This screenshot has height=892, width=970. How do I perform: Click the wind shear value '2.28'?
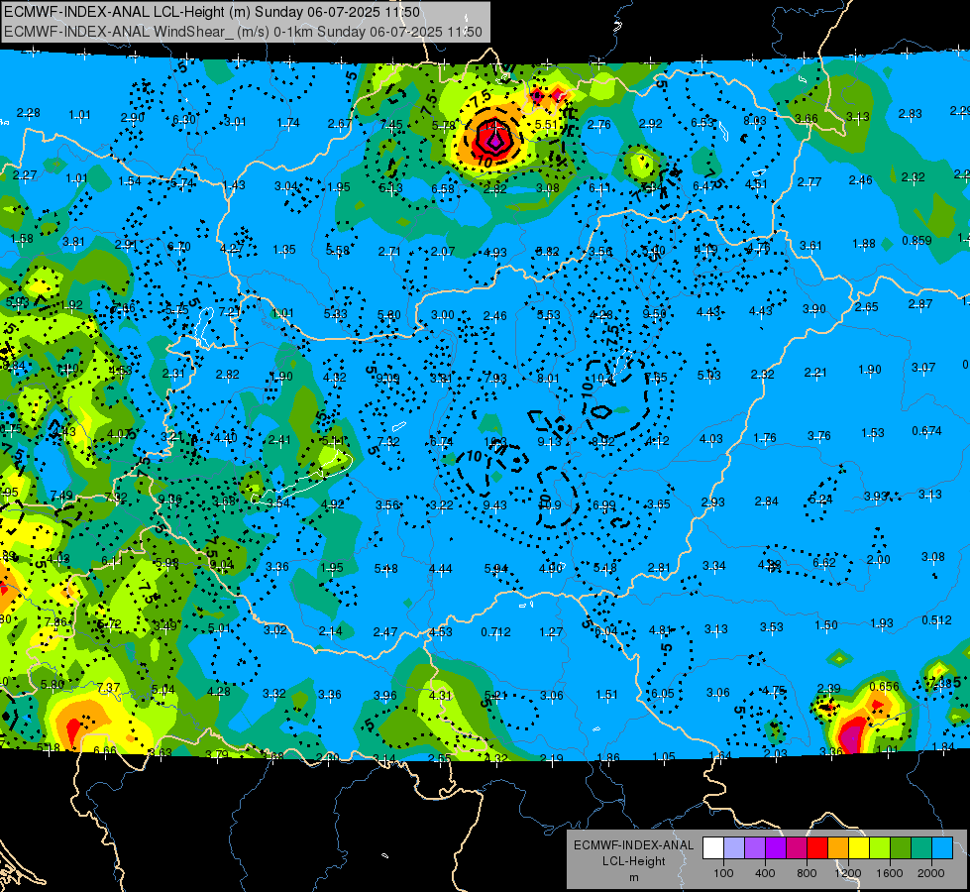point(29,113)
